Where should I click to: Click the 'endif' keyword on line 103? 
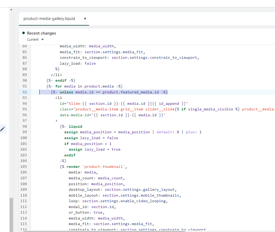(x=70, y=155)
